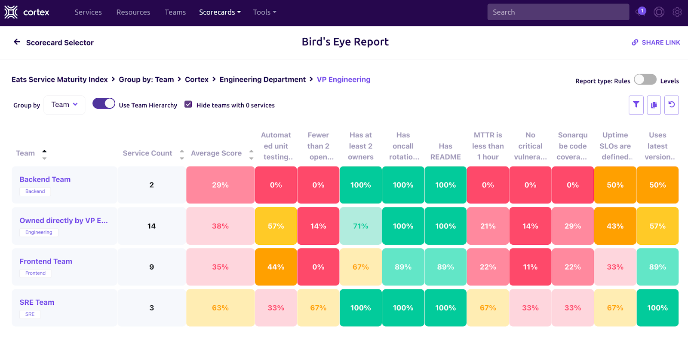Expand the Scorecards menu

pyautogui.click(x=220, y=12)
